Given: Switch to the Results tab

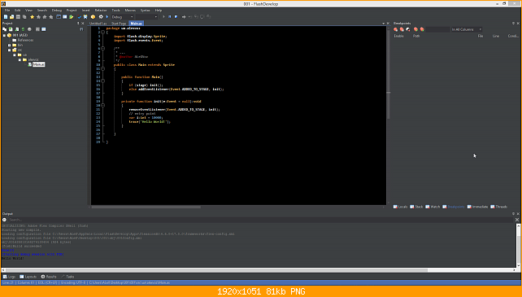Looking at the screenshot, I should pyautogui.click(x=49, y=277).
